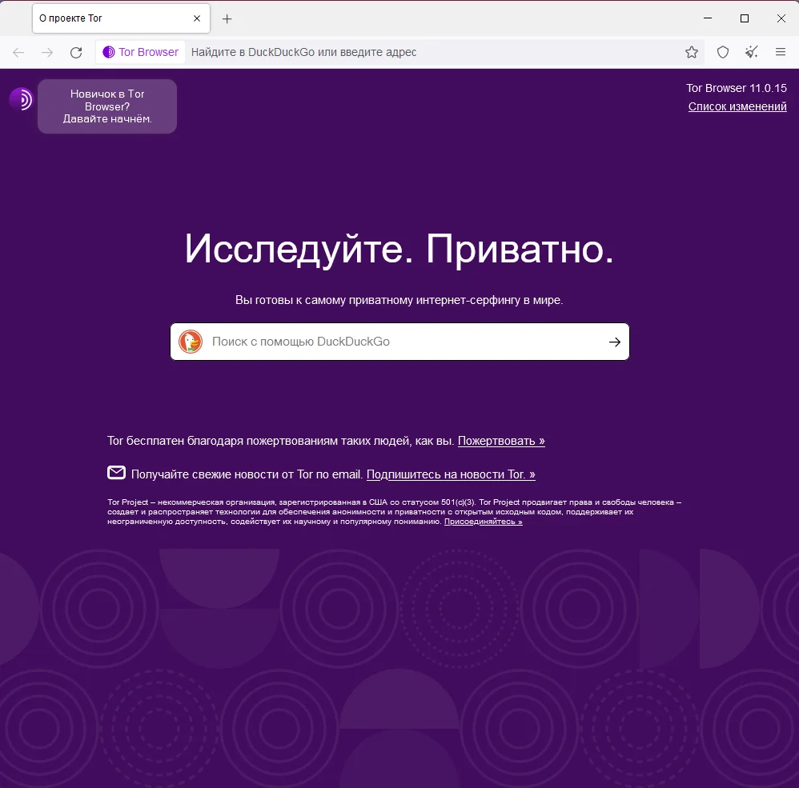The image size is (799, 788).
Task: Click the DuckDuckGo duck icon
Action: (191, 342)
